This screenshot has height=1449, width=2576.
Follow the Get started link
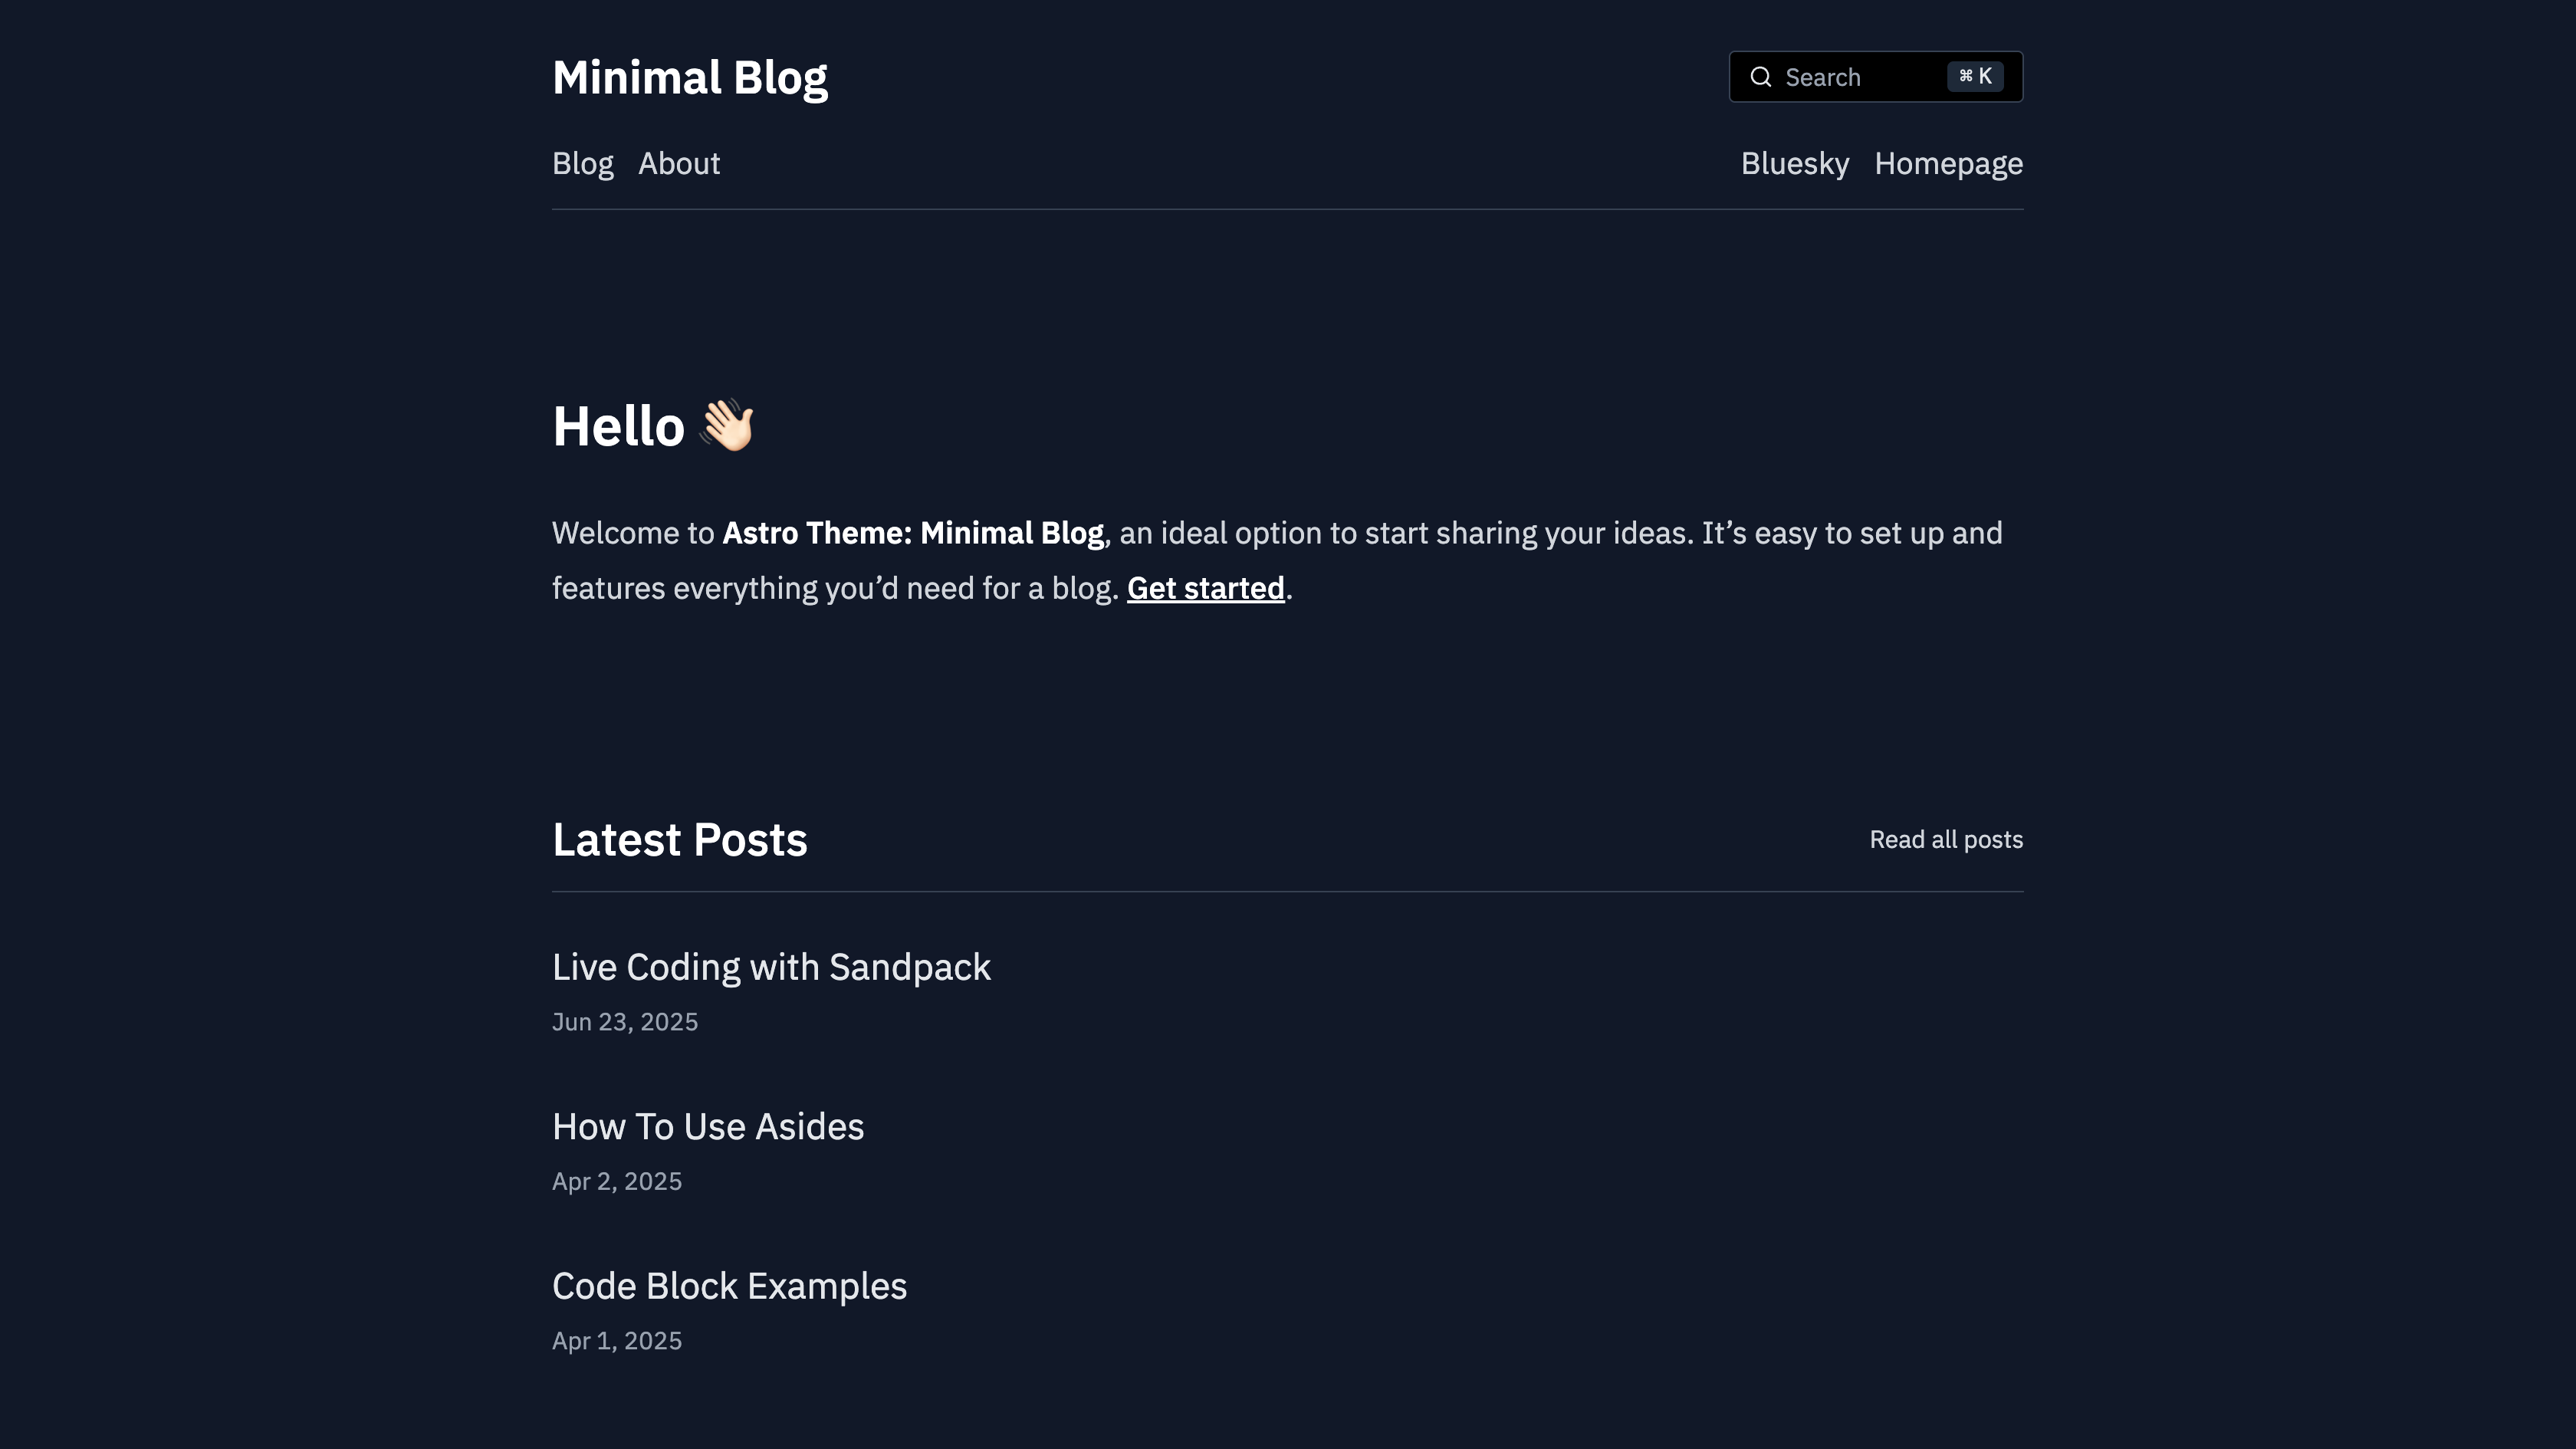coord(1205,589)
